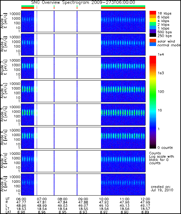
Task: Click the '1 kbps' legend label
Action: pos(163,28)
